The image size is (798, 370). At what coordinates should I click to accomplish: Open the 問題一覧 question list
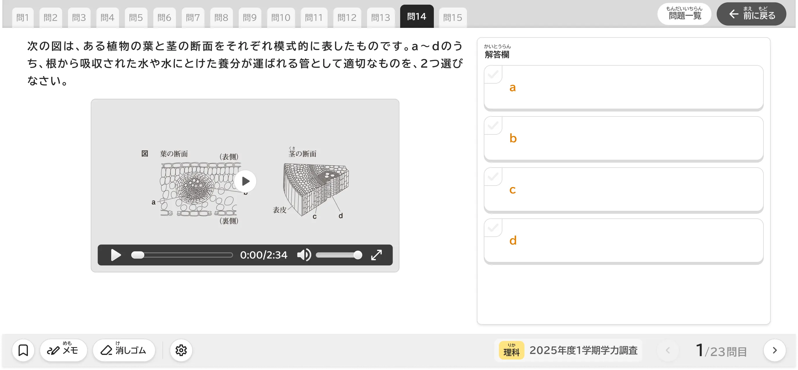pos(684,14)
